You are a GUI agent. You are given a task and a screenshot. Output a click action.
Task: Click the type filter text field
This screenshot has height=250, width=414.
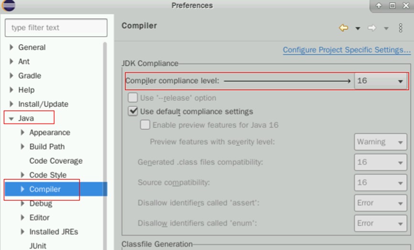pyautogui.click(x=56, y=28)
